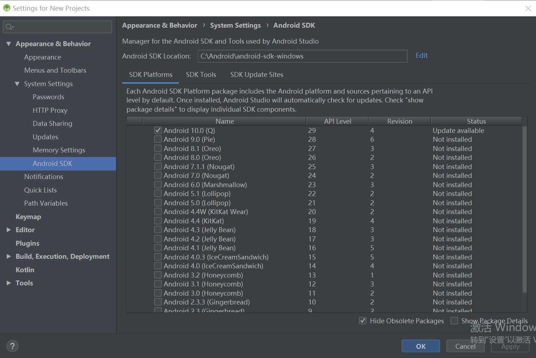Image resolution: width=536 pixels, height=358 pixels.
Task: Open the help question mark icon
Action: pos(12,346)
